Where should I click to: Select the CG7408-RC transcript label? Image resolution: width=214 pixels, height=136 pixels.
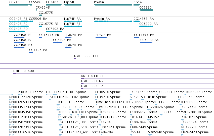pyautogui.click(x=18, y=24)
